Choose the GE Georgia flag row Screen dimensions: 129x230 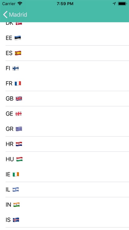click(x=64, y=114)
